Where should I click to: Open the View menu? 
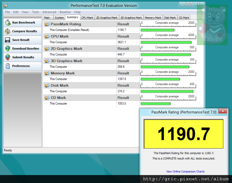(25, 12)
